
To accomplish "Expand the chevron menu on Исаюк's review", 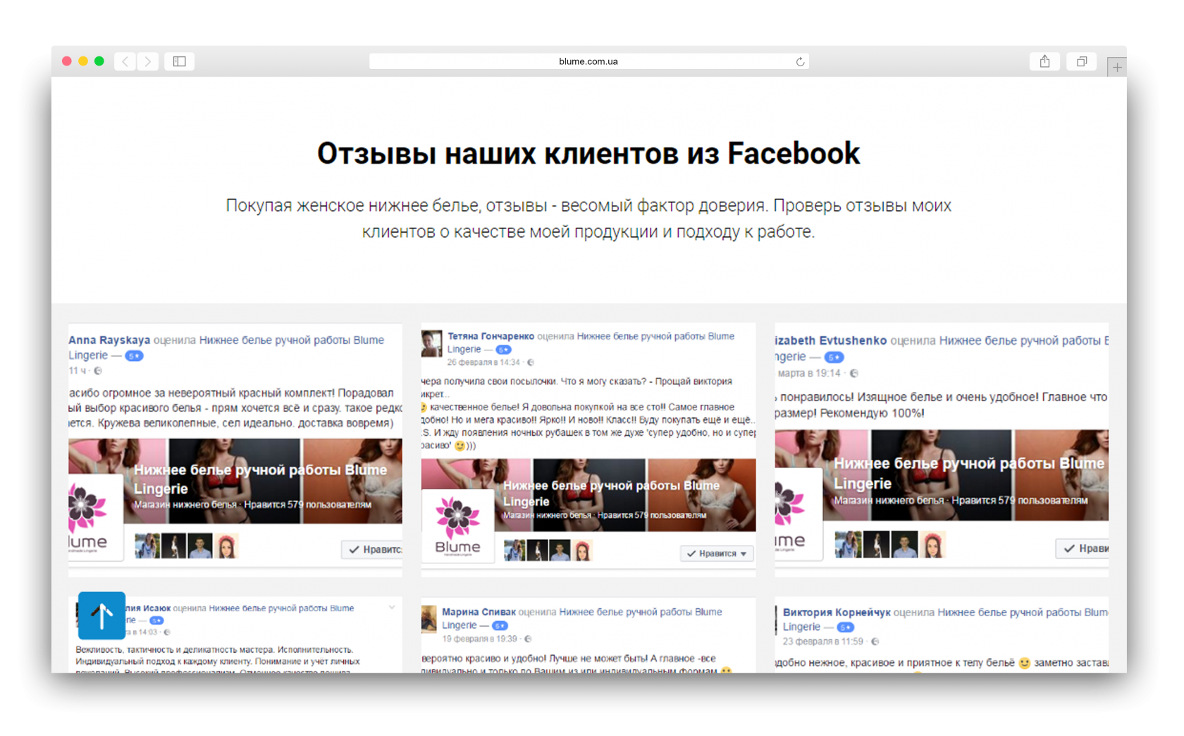I will 392,607.
